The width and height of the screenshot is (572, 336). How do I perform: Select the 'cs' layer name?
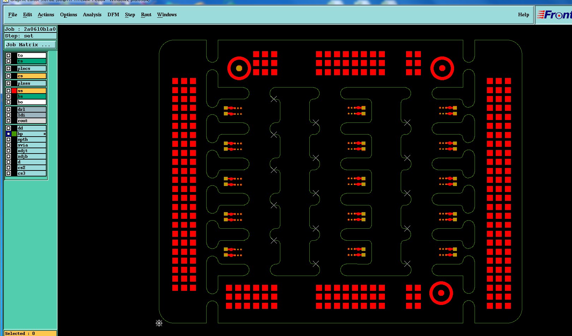tap(32, 76)
